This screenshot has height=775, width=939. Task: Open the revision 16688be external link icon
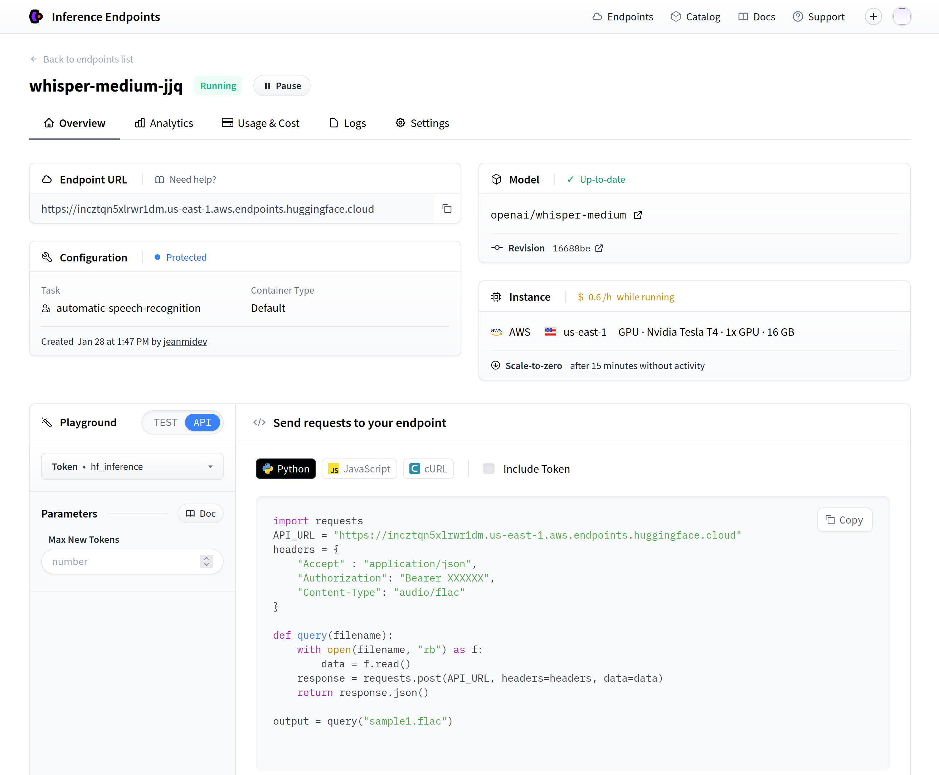599,248
